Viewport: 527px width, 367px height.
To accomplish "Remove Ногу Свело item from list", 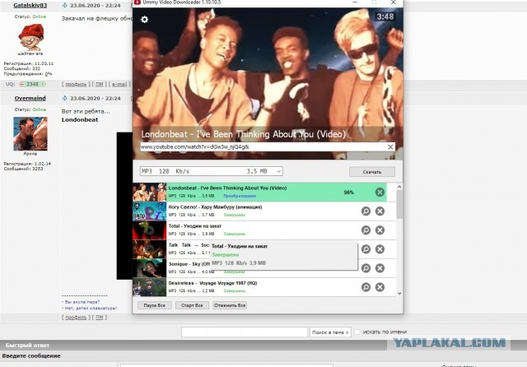I will pyautogui.click(x=380, y=211).
